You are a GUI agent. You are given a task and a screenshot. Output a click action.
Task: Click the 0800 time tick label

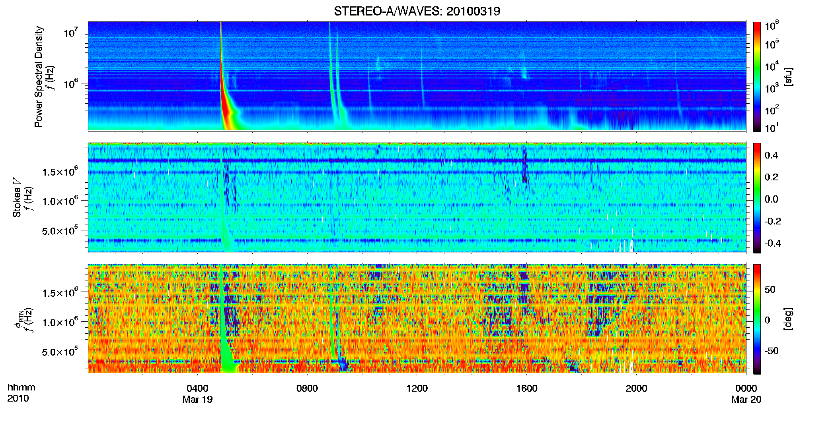tap(307, 388)
